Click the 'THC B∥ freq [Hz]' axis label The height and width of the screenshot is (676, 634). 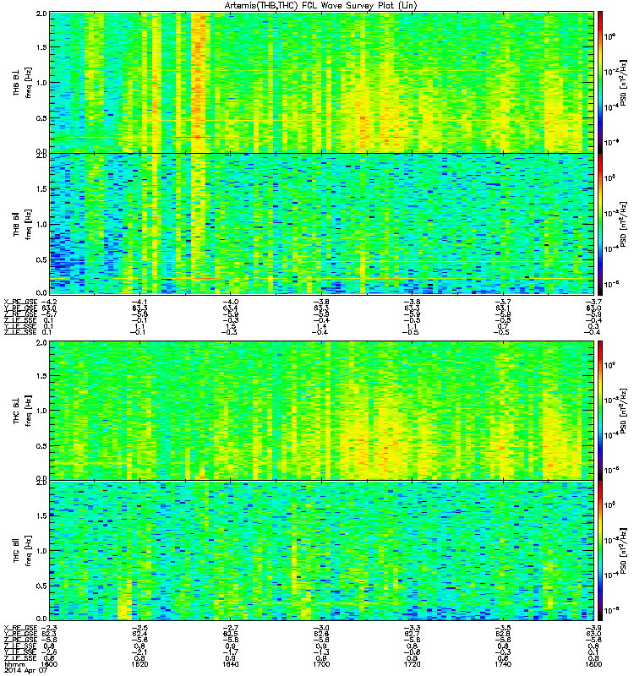[23, 551]
